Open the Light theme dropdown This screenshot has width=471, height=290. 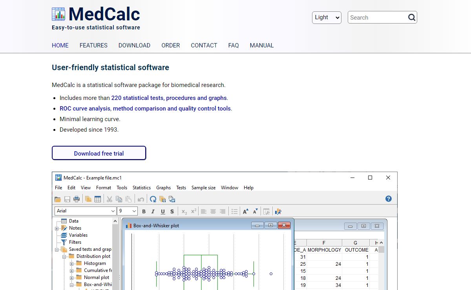[327, 17]
